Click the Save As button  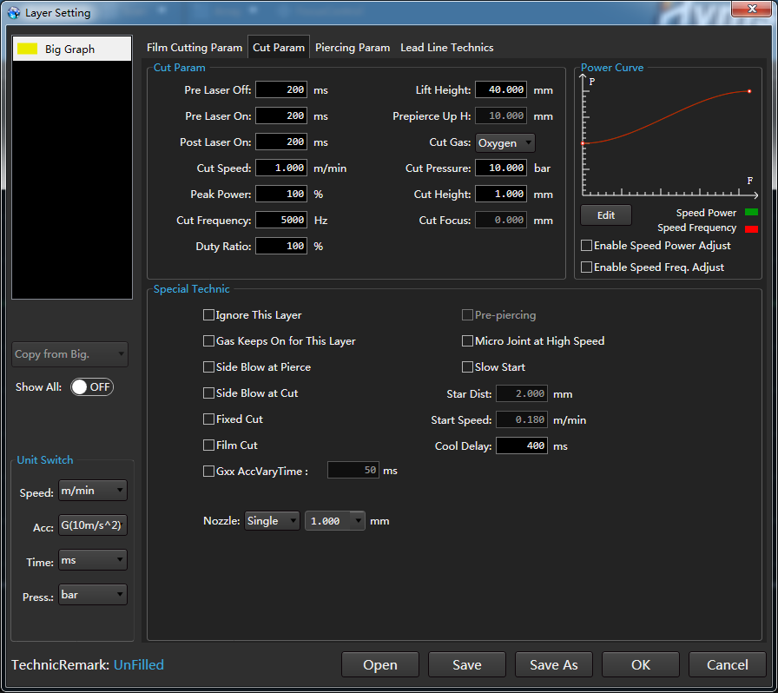tap(554, 664)
